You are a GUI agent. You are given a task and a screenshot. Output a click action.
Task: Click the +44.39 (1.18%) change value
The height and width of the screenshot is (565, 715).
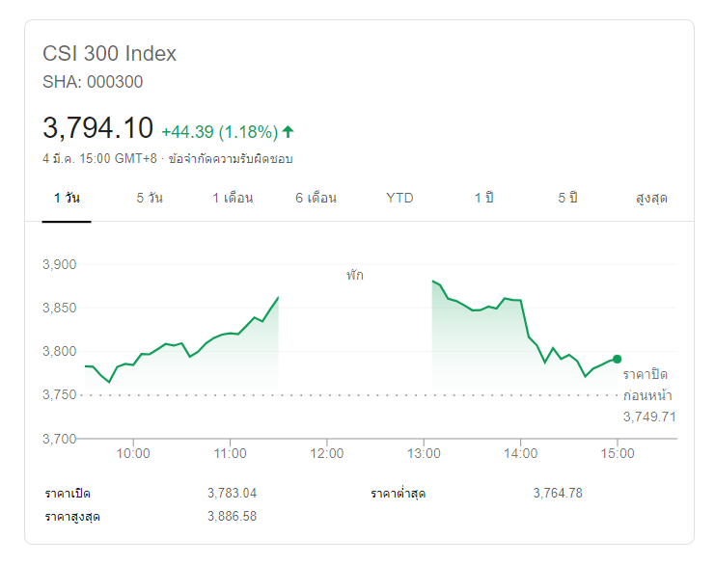tap(219, 131)
